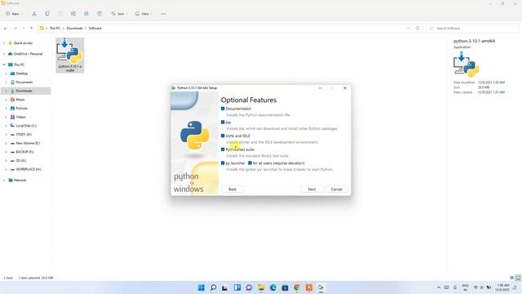The width and height of the screenshot is (522, 294).
Task: Toggle tcl/tk and IDLE checkbox
Action: 223,136
